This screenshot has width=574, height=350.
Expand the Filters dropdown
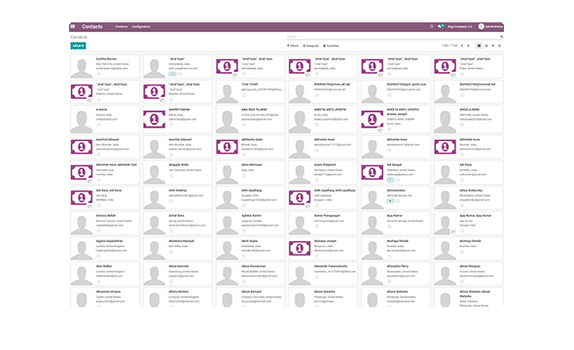click(x=293, y=46)
